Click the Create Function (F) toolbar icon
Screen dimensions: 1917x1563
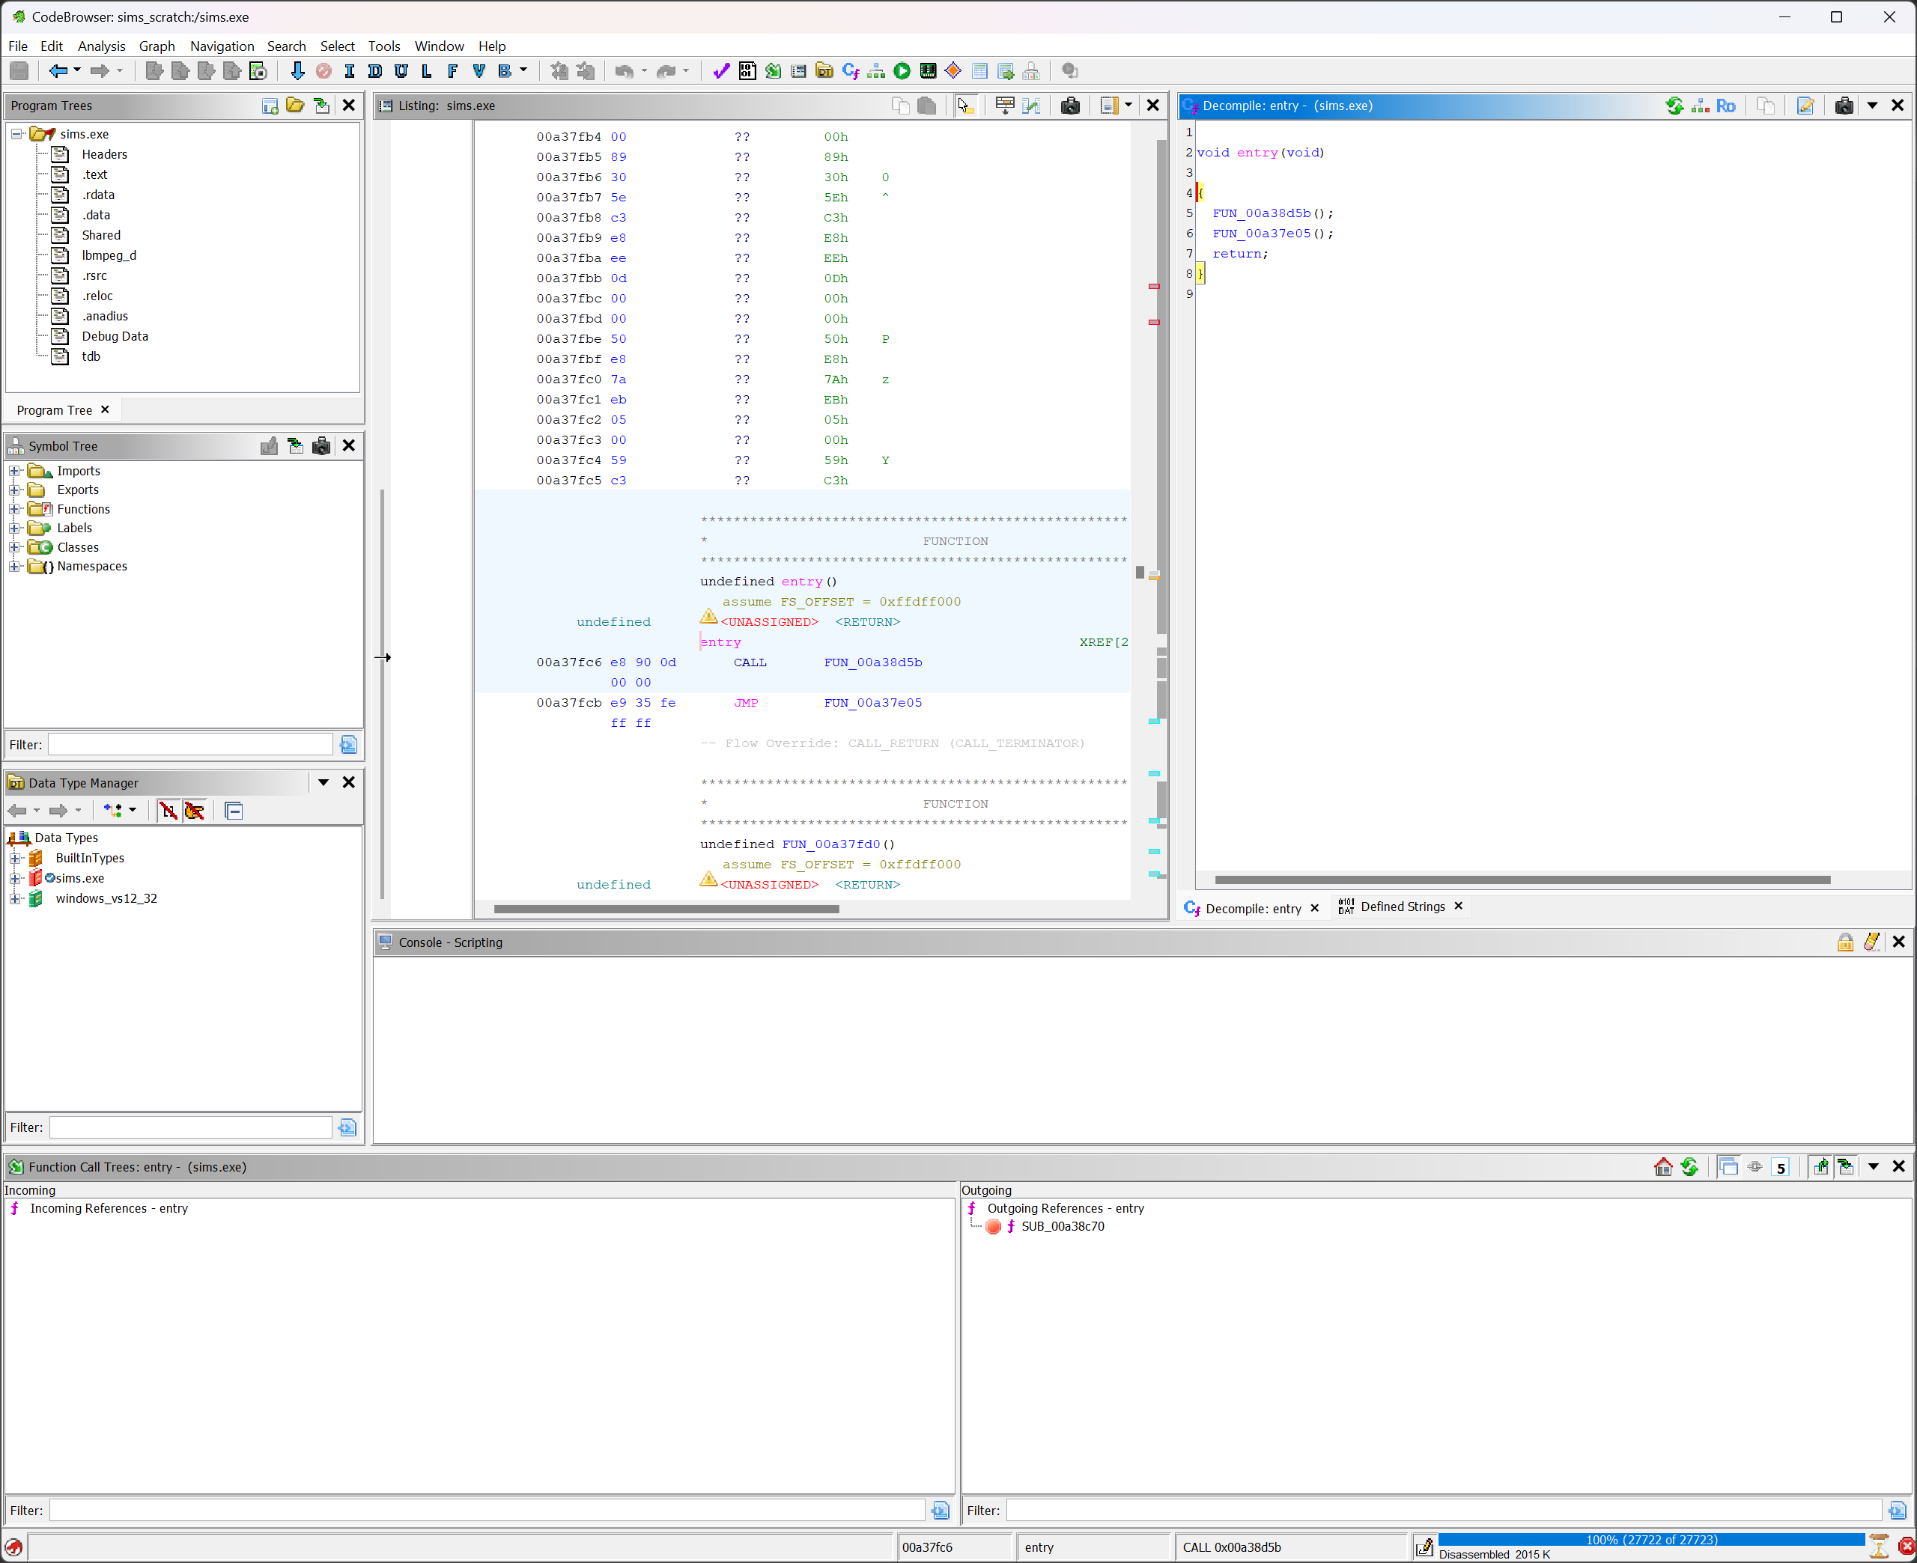pos(452,71)
